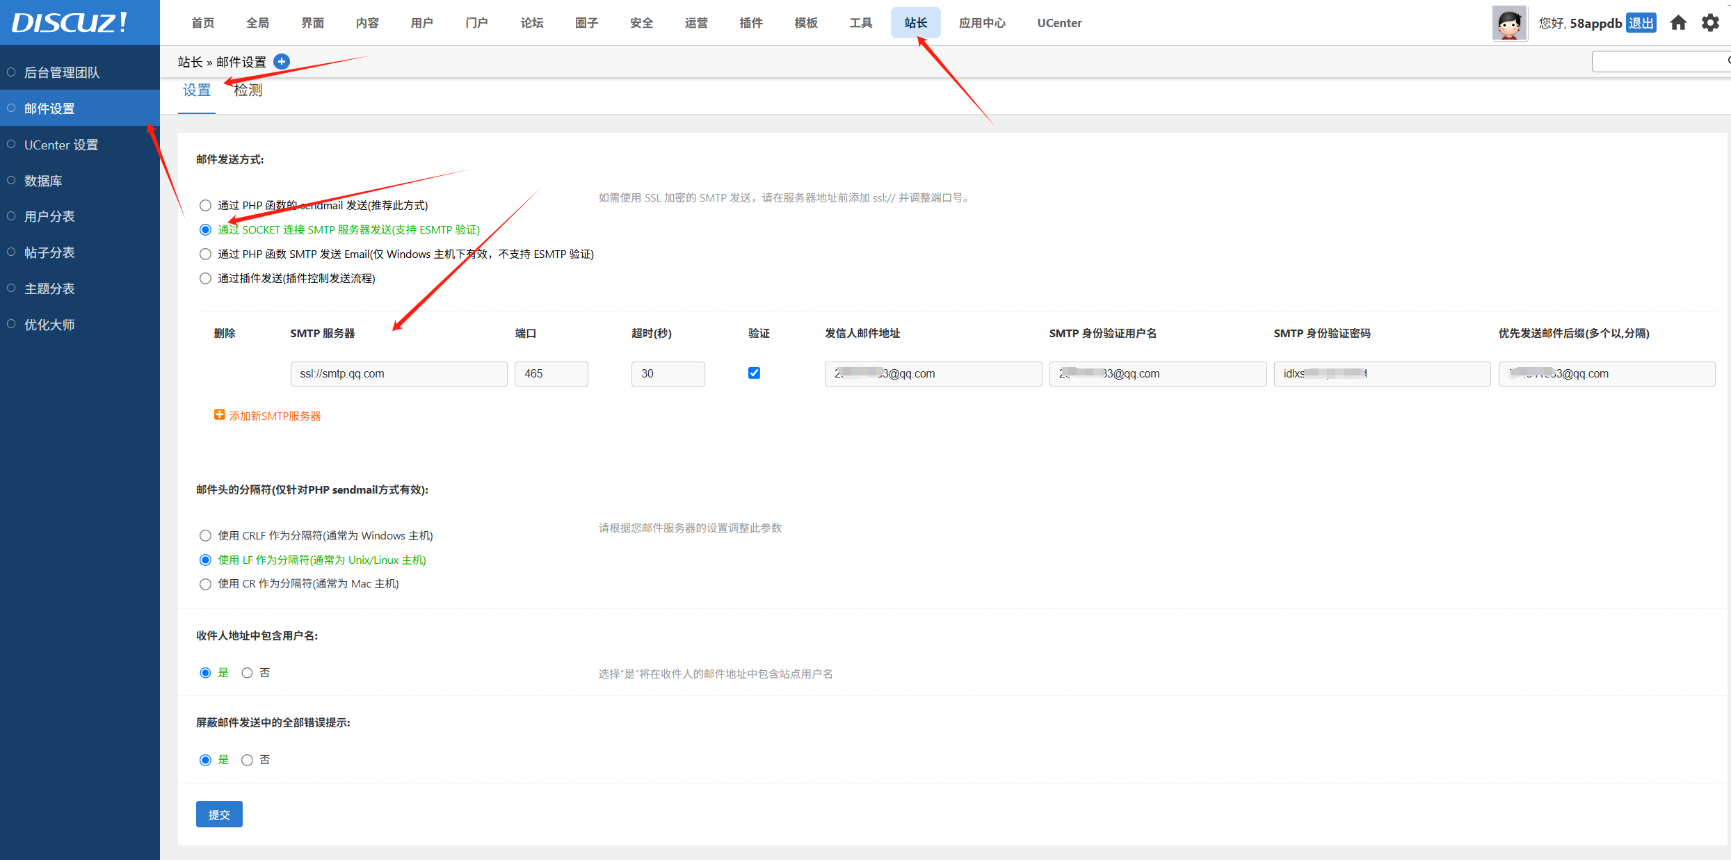Open the settings gear icon
This screenshot has height=860, width=1731.
pyautogui.click(x=1710, y=23)
